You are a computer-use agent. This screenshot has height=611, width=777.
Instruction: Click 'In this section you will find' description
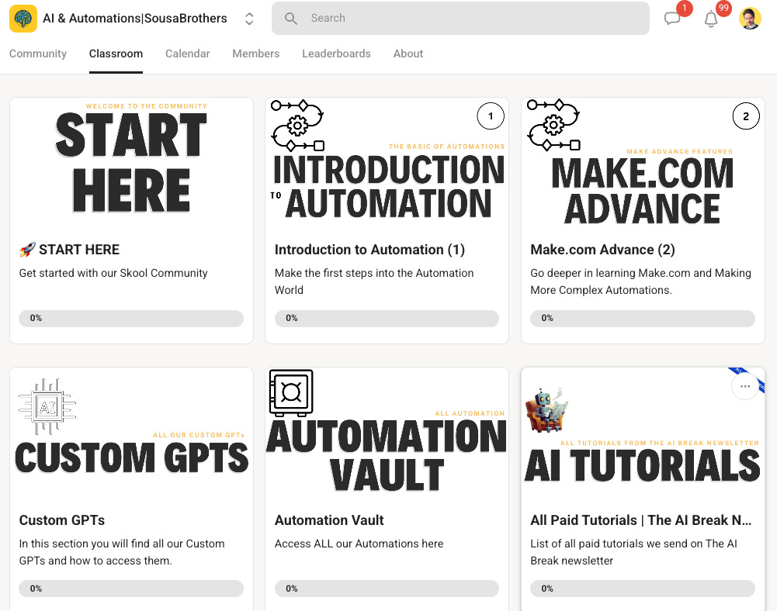[122, 552]
